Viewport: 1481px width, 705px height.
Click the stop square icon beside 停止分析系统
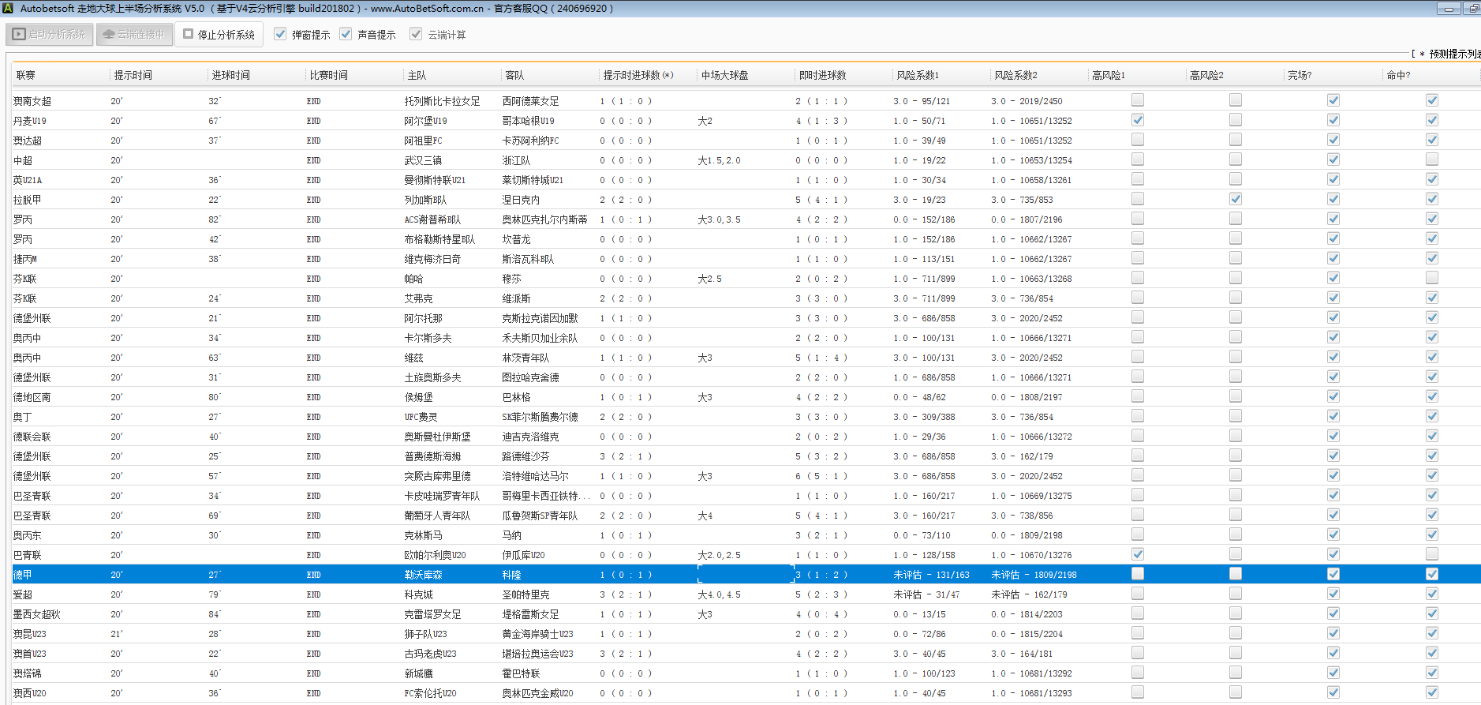pyautogui.click(x=188, y=34)
